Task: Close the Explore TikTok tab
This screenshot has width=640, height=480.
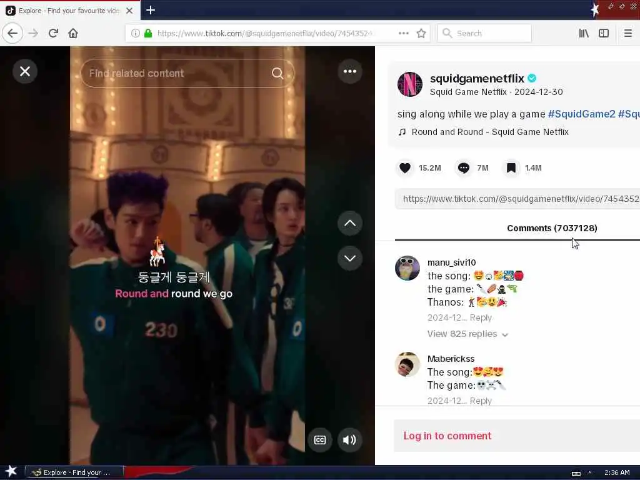Action: click(x=129, y=11)
